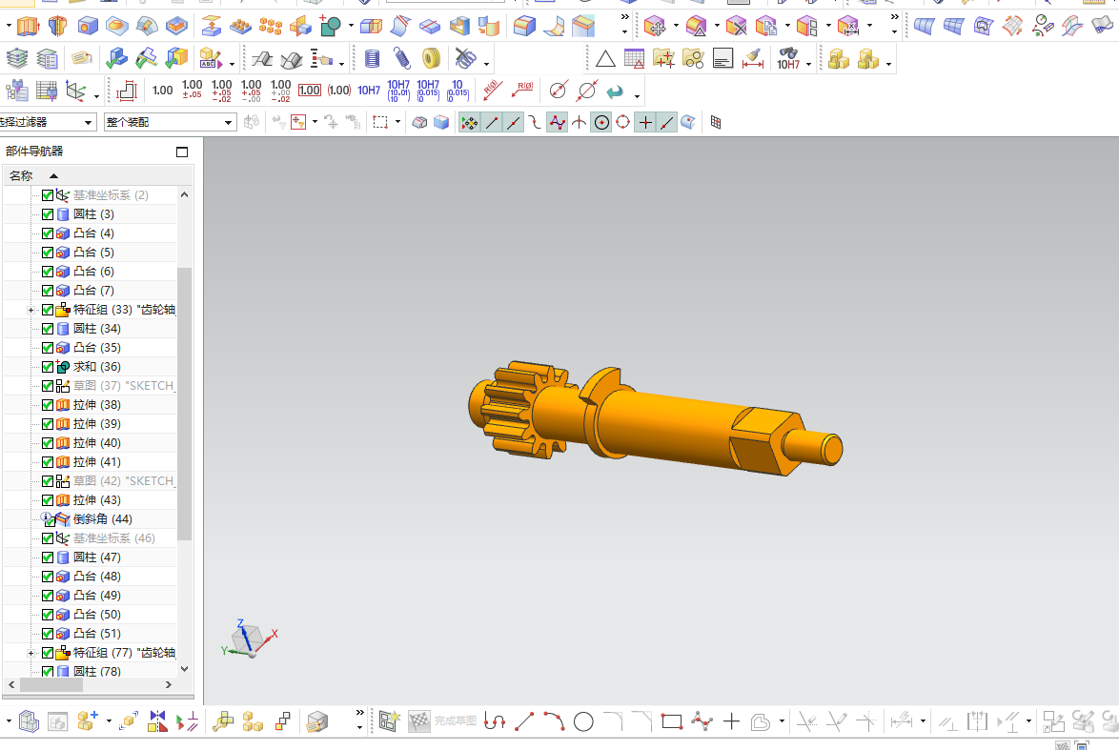Click the 10H7 fit tolerance icon
The width and height of the screenshot is (1119, 750).
pos(369,91)
